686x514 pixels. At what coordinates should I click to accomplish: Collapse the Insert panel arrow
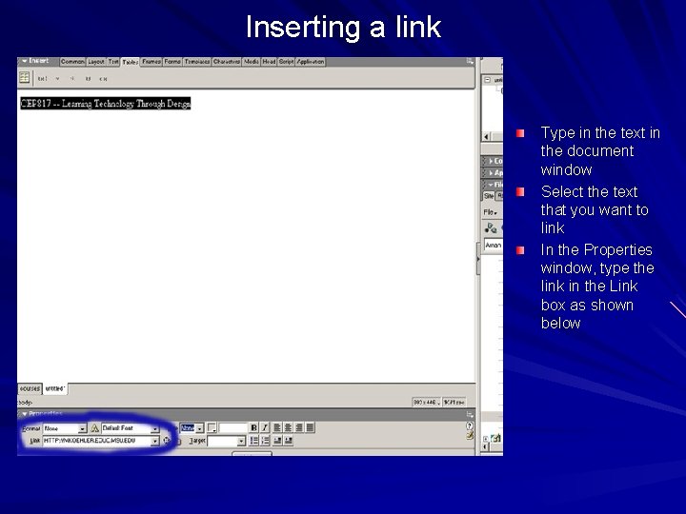(25, 61)
